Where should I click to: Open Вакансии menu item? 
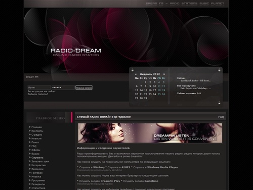(x=37, y=169)
